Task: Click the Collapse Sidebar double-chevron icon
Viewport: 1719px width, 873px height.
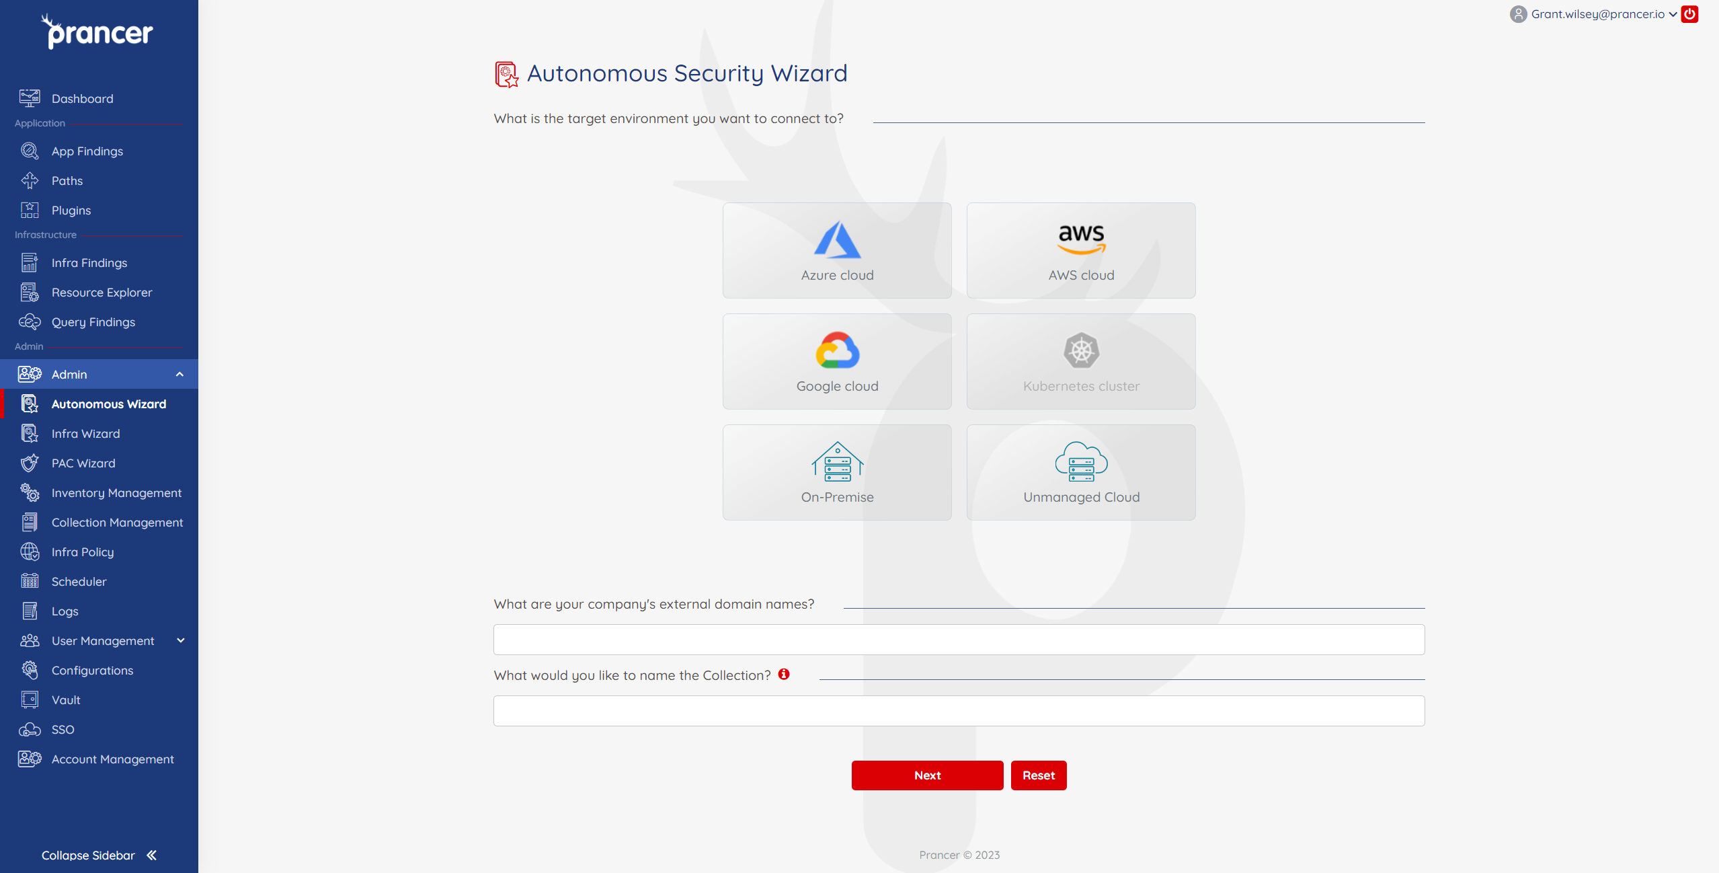Action: [152, 855]
